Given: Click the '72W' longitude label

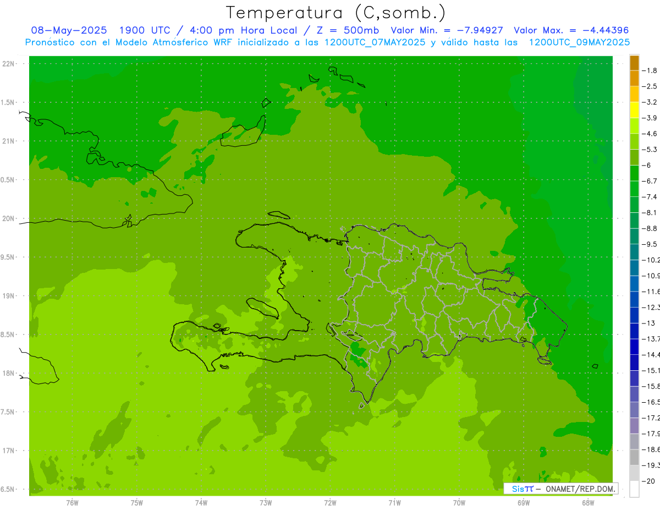Looking at the screenshot, I should click(330, 502).
